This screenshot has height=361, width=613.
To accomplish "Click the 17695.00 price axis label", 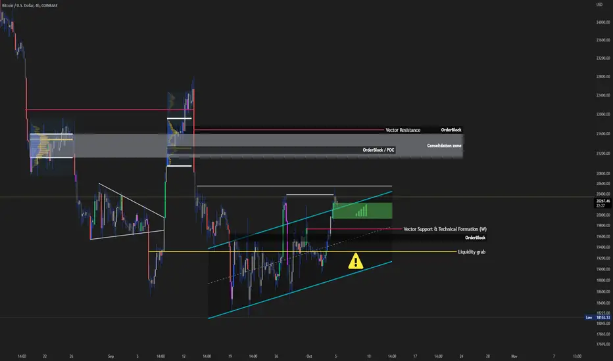I will pyautogui.click(x=603, y=344).
